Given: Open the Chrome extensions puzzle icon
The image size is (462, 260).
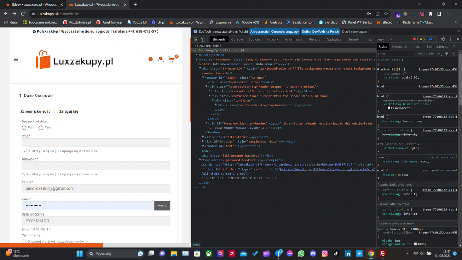Looking at the screenshot, I should pos(431,14).
